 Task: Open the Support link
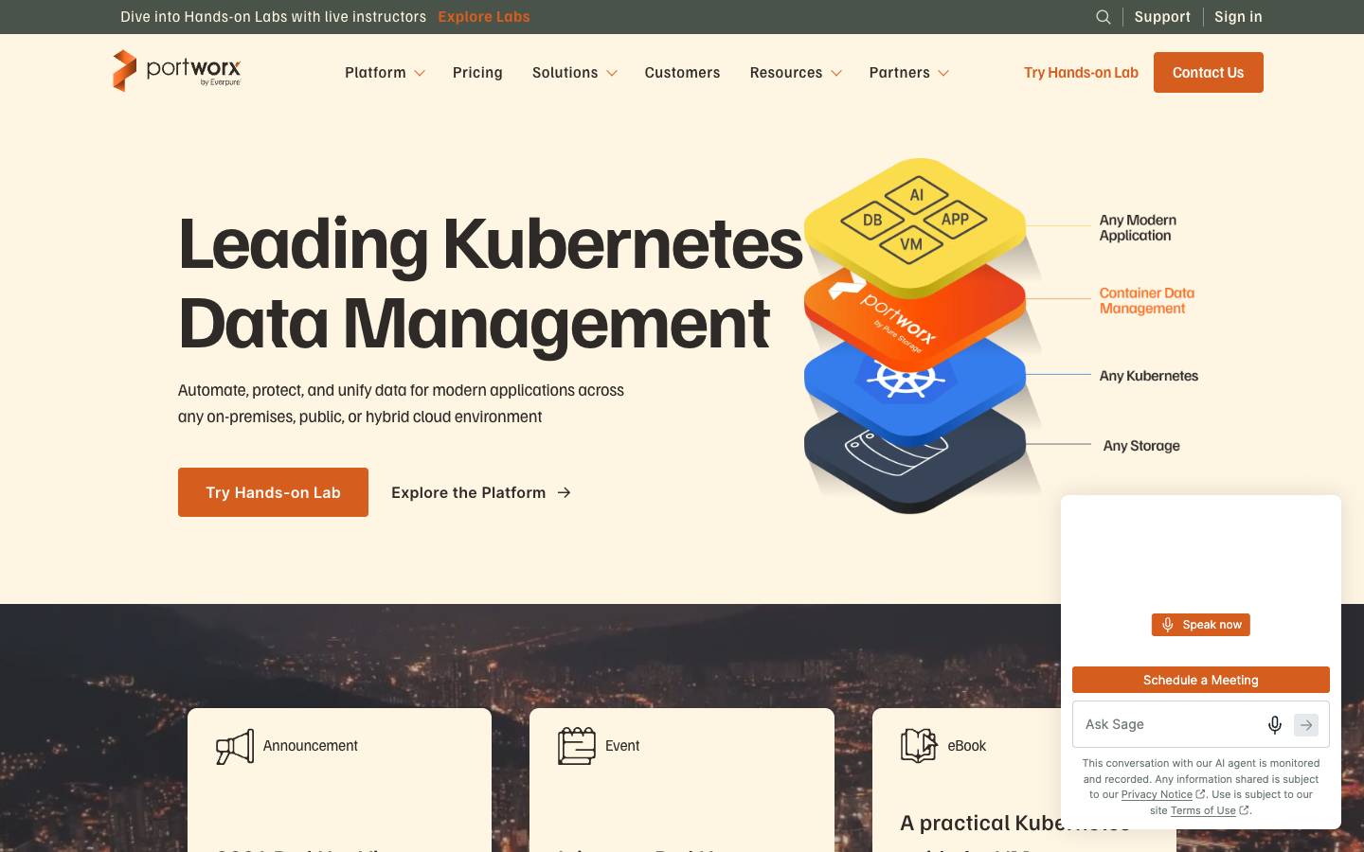[x=1162, y=17]
